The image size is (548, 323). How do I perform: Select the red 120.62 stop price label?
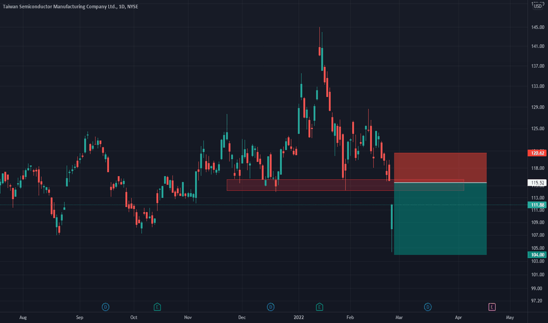(537, 153)
